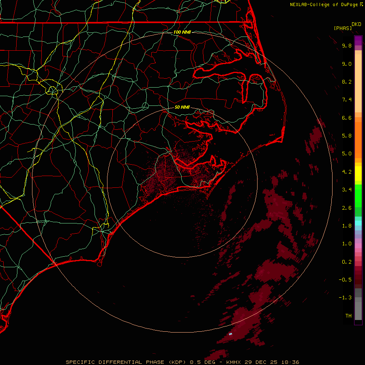Image resolution: width=365 pixels, height=365 pixels.
Task: Click the 5.8 legend value
Action: [347, 136]
